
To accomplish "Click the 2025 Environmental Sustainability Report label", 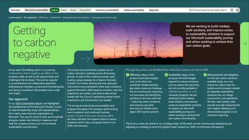I will click(208, 10).
